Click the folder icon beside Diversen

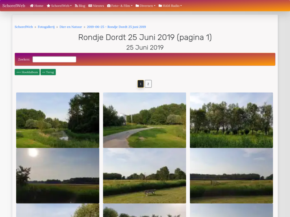pos(137,6)
